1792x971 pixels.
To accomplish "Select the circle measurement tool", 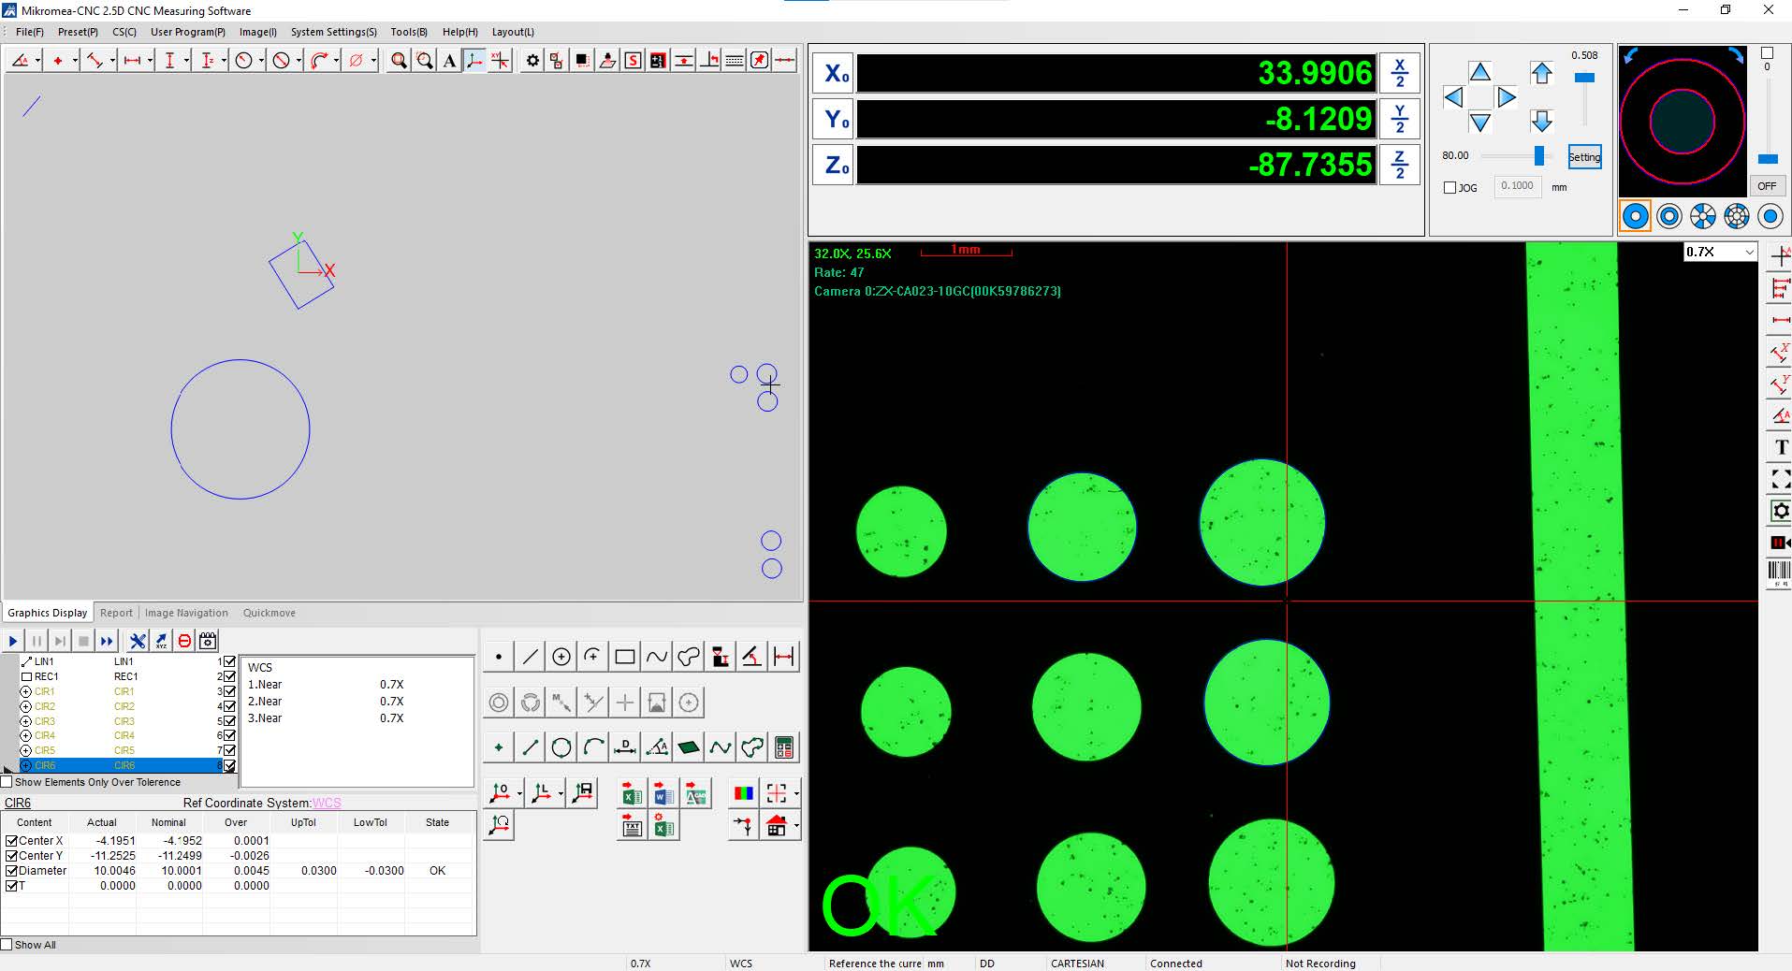I will click(x=561, y=657).
